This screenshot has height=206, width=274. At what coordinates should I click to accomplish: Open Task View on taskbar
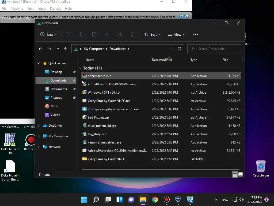click(x=108, y=200)
